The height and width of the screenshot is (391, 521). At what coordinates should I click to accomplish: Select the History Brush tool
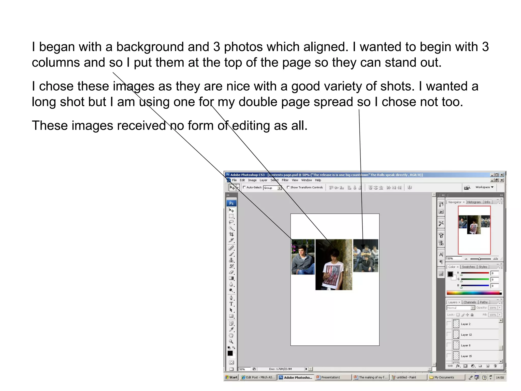tap(231, 266)
